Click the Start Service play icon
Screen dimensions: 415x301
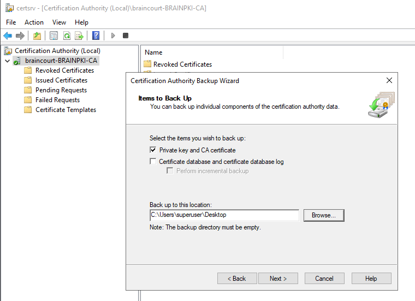[x=113, y=36]
